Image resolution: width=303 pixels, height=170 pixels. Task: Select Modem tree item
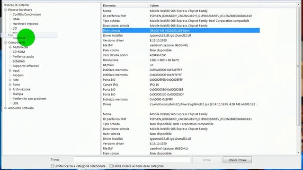[18, 75]
